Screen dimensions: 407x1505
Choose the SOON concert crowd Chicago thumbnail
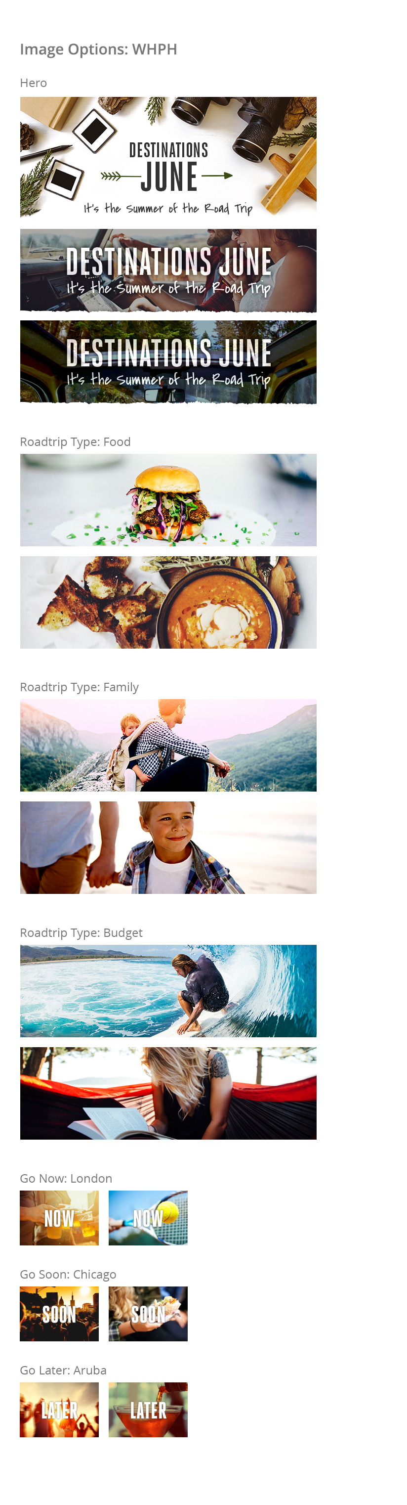[x=59, y=1314]
